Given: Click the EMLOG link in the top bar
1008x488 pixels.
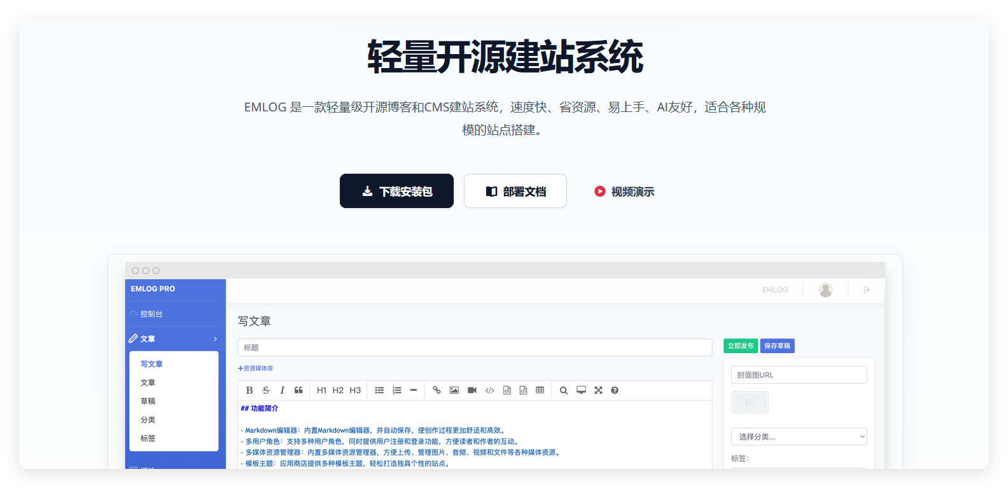Looking at the screenshot, I should click(775, 290).
